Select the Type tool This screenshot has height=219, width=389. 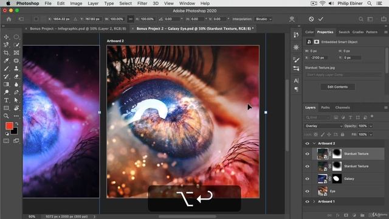[6, 100]
